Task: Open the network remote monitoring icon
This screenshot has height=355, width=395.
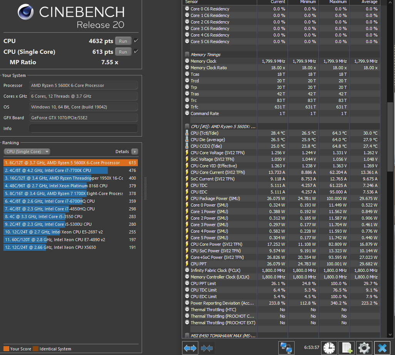Action: coord(287,348)
